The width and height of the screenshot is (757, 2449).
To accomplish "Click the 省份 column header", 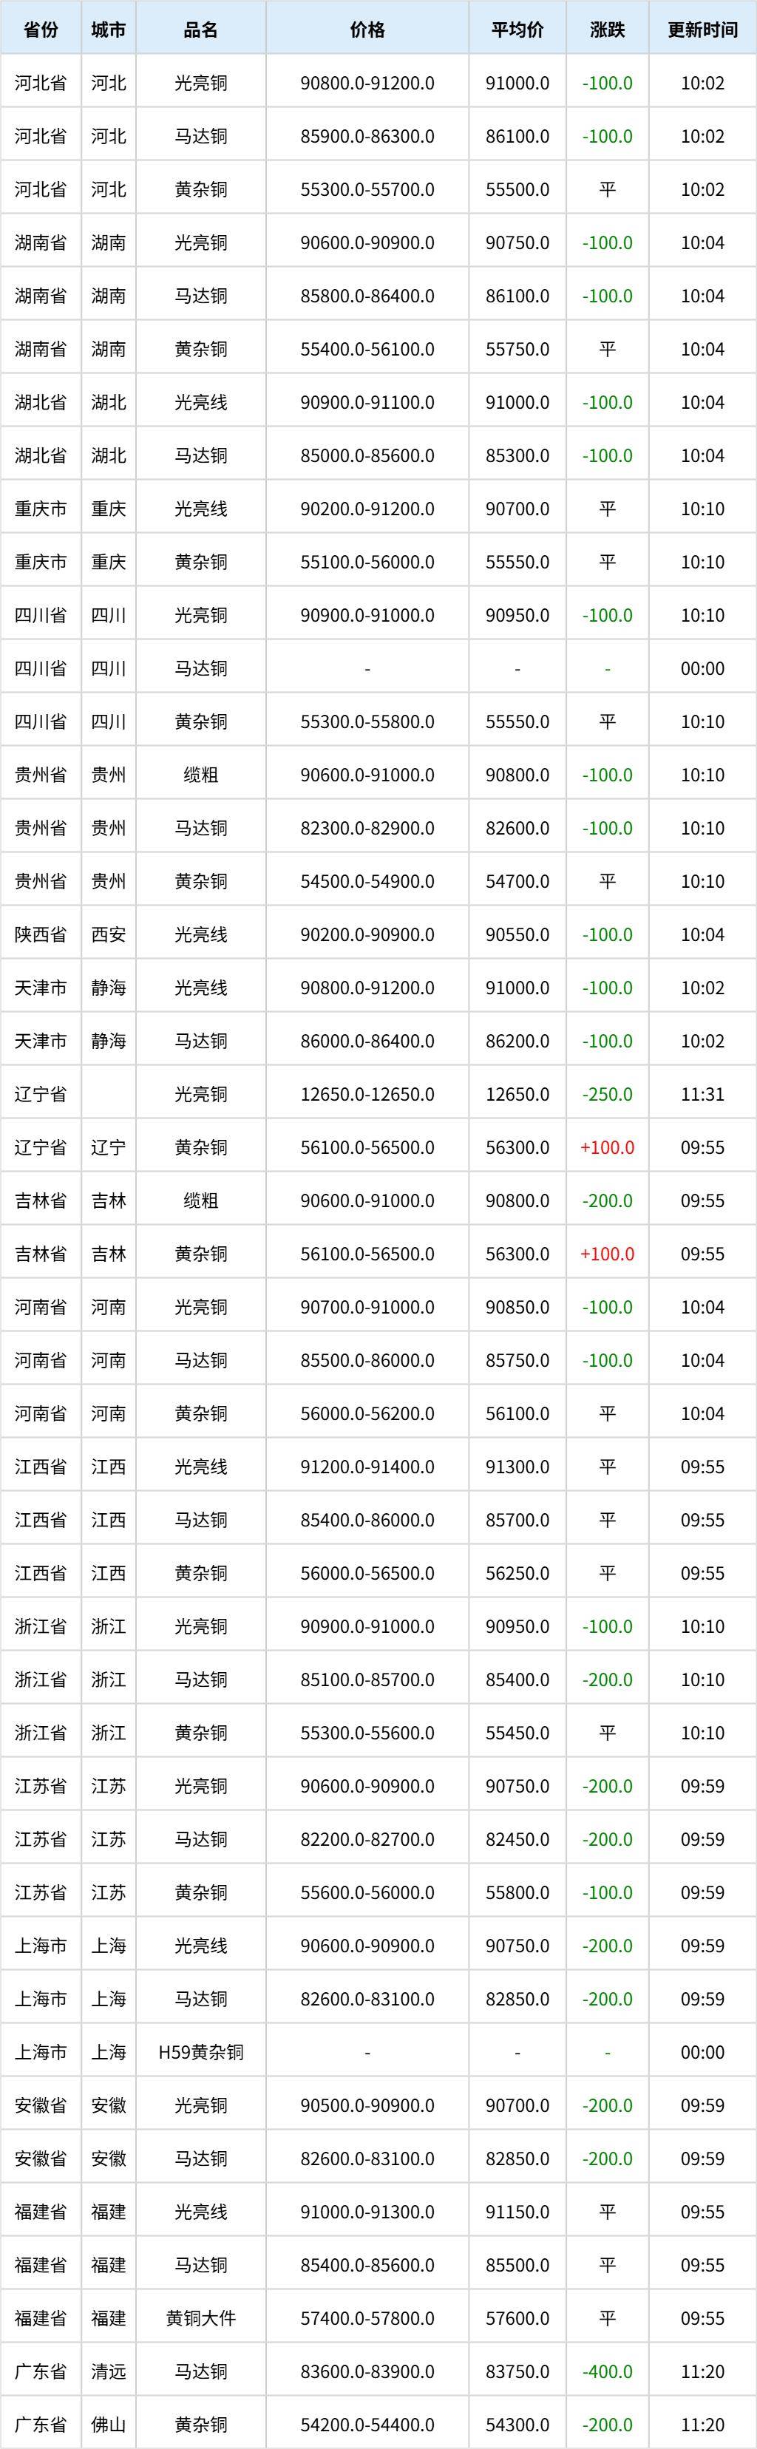I will click(41, 30).
